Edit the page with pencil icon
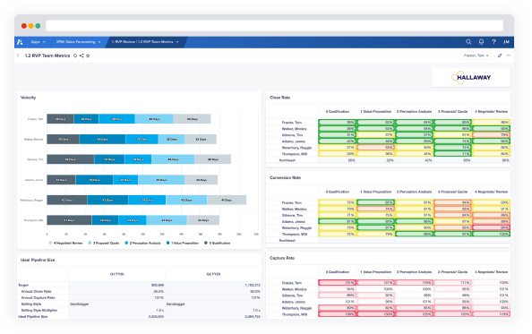Image resolution: width=532 pixels, height=334 pixels. (500, 56)
